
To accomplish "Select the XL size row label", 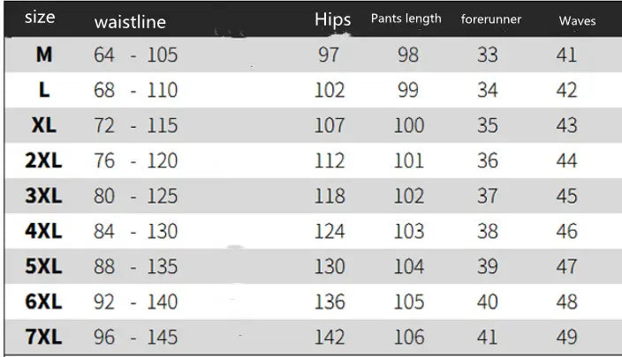I will click(44, 125).
